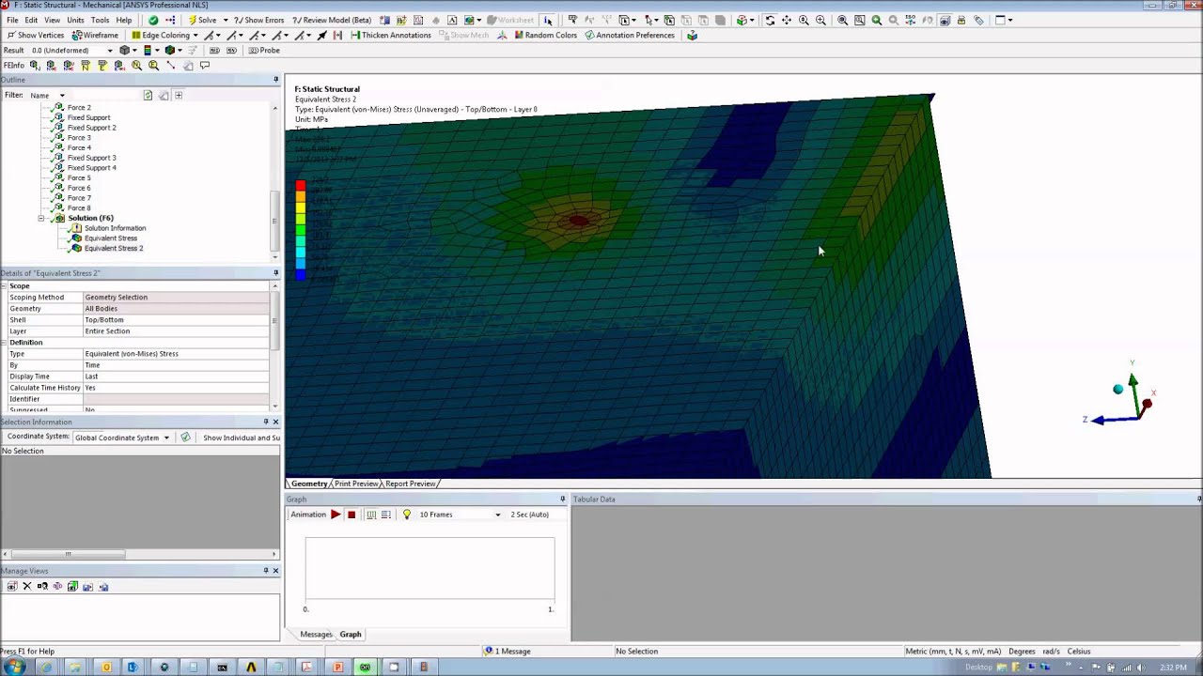Select Force 8 in the outline tree
The height and width of the screenshot is (676, 1203).
click(x=79, y=208)
